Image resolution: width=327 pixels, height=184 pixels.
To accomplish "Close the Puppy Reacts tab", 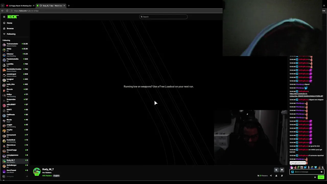I will (x=33, y=6).
